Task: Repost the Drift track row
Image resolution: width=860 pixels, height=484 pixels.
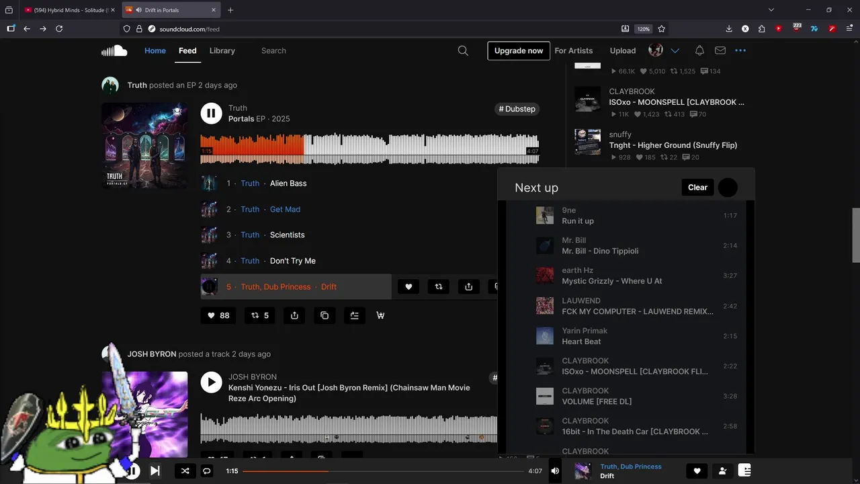Action: click(439, 286)
